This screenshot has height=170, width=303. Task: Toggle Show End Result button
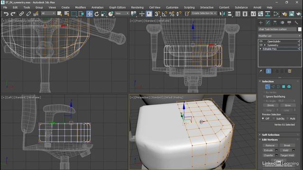click(x=268, y=71)
